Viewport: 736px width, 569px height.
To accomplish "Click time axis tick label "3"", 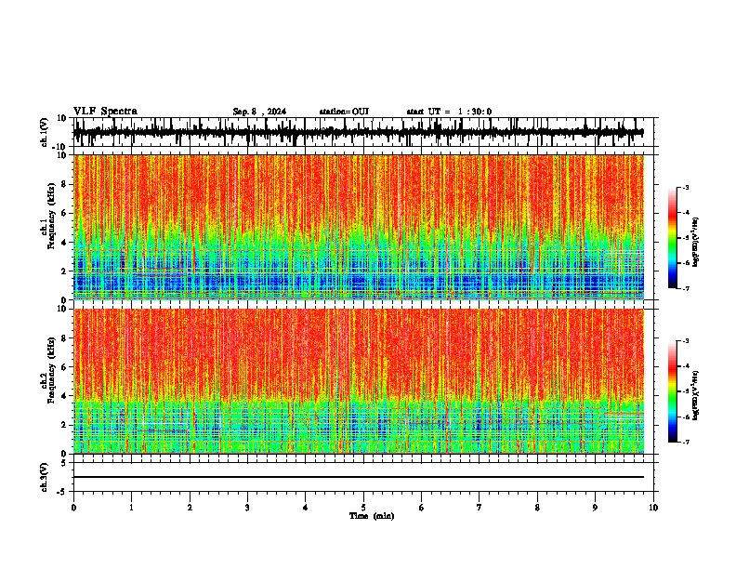I will pos(247,508).
